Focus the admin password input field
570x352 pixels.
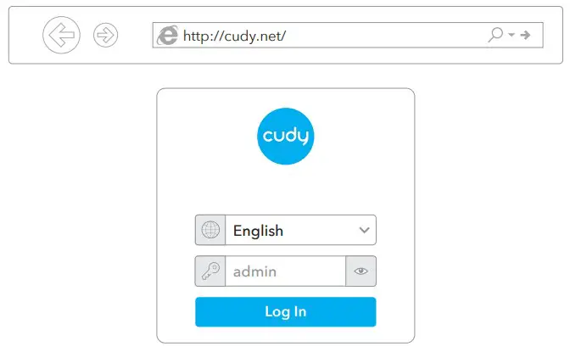tap(285, 271)
